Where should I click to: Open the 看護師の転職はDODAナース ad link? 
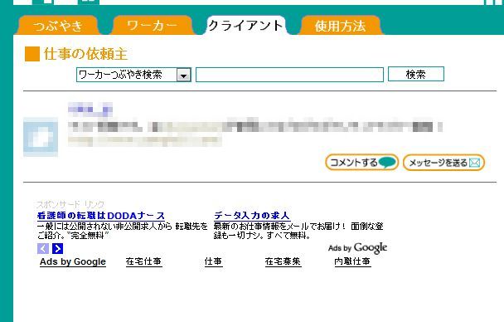[101, 216]
